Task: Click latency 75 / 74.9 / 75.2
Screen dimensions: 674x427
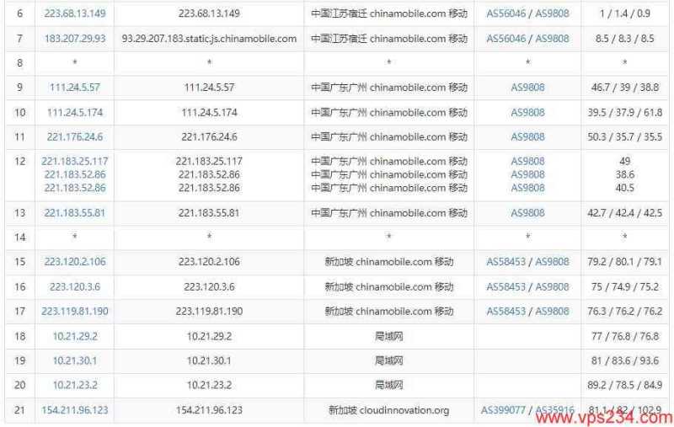Action: point(624,286)
